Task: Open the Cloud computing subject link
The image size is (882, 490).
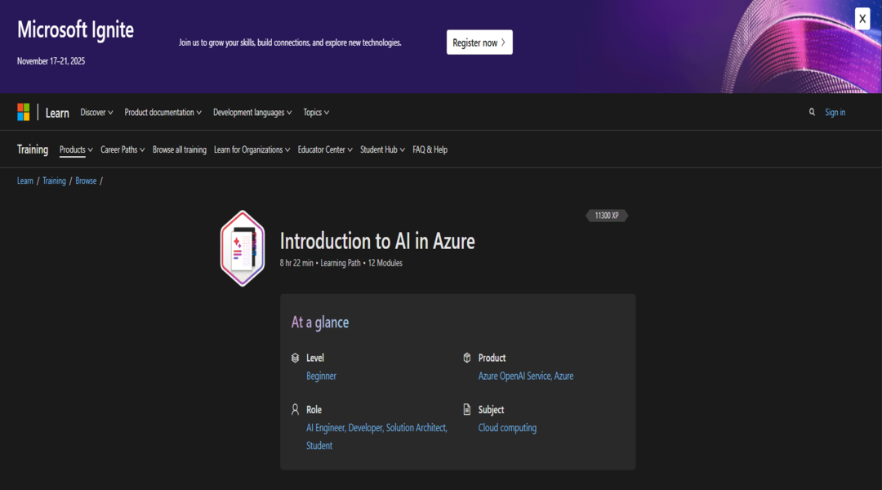Action: (x=507, y=428)
